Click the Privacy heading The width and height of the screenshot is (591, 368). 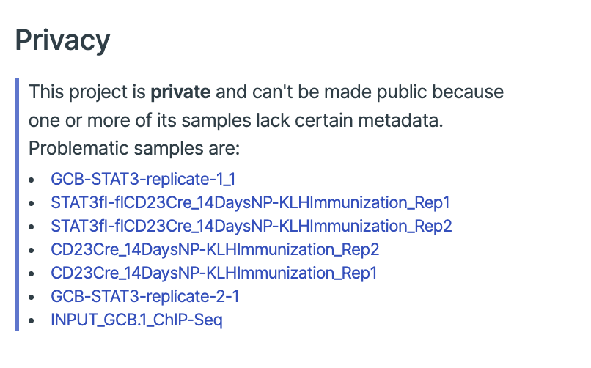(x=62, y=40)
